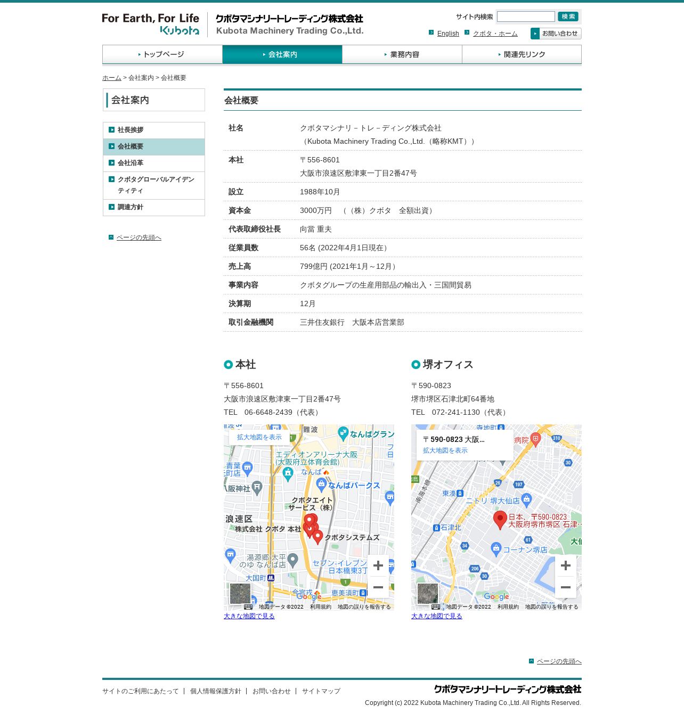Click keyboard shortcuts icon on 堺オフィス map
The width and height of the screenshot is (684, 722).
(x=436, y=607)
